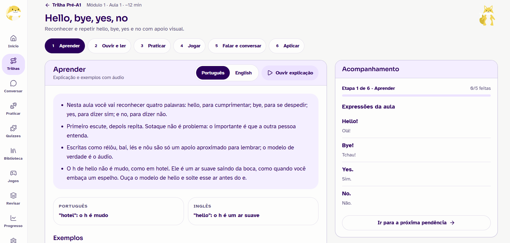Select step 6 Aplicar tab
This screenshot has width=510, height=243.
[286, 46]
